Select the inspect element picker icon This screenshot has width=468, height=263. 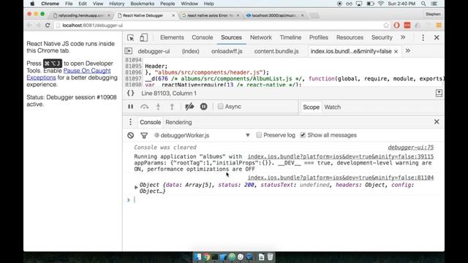pyautogui.click(x=130, y=37)
